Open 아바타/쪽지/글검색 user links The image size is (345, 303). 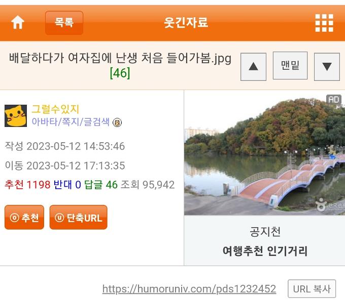71,121
